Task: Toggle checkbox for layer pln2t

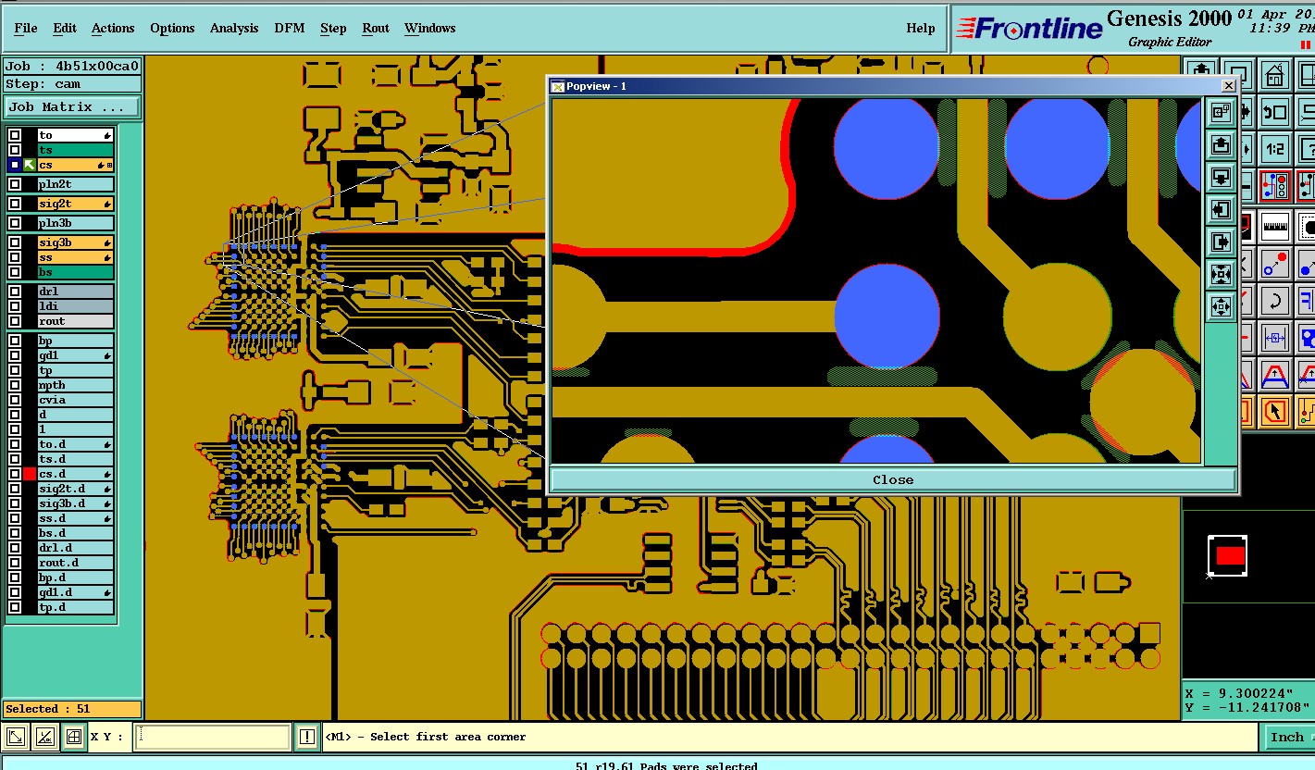Action: click(15, 184)
